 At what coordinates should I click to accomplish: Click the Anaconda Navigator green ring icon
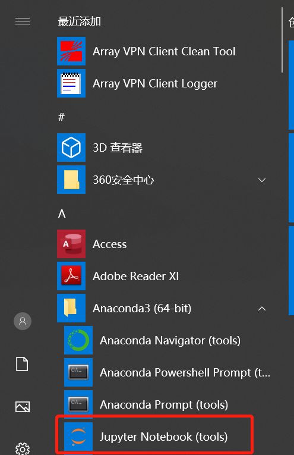point(78,340)
